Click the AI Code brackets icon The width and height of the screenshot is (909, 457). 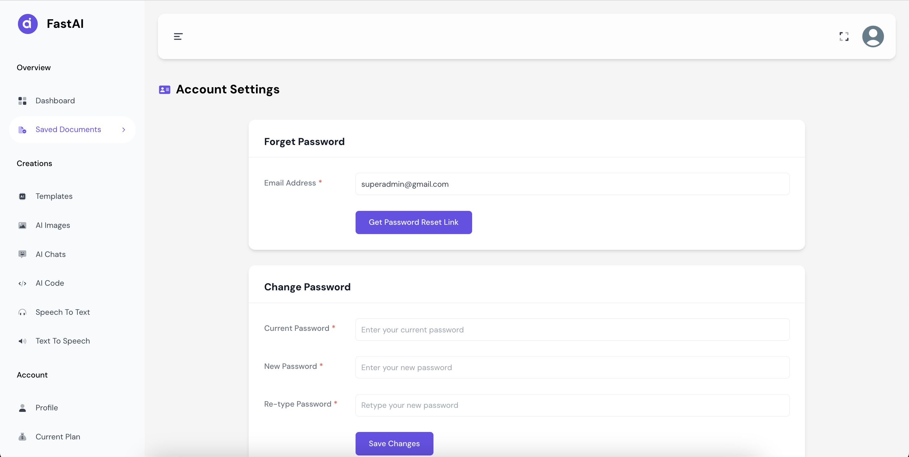point(22,283)
